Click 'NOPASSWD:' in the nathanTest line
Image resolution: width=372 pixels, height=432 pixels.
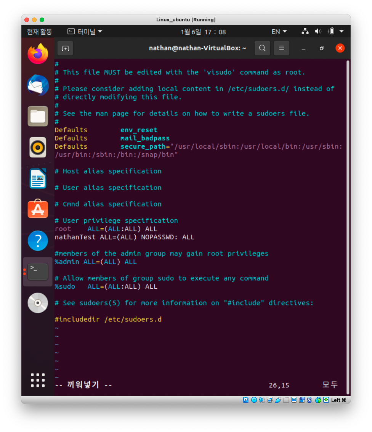[x=159, y=237]
